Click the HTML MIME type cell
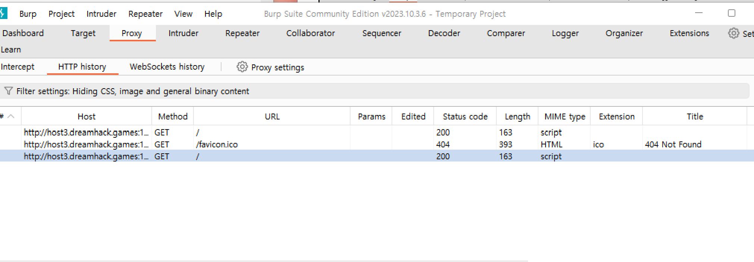This screenshot has height=262, width=754. (x=552, y=144)
